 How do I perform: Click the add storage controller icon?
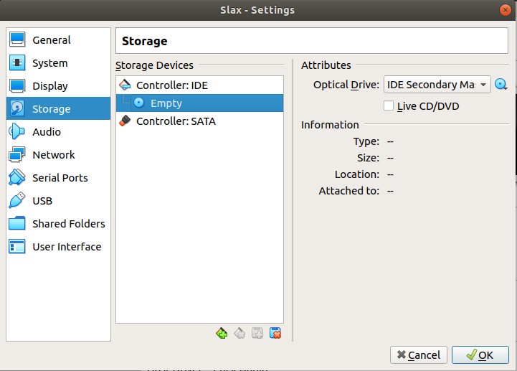222,333
